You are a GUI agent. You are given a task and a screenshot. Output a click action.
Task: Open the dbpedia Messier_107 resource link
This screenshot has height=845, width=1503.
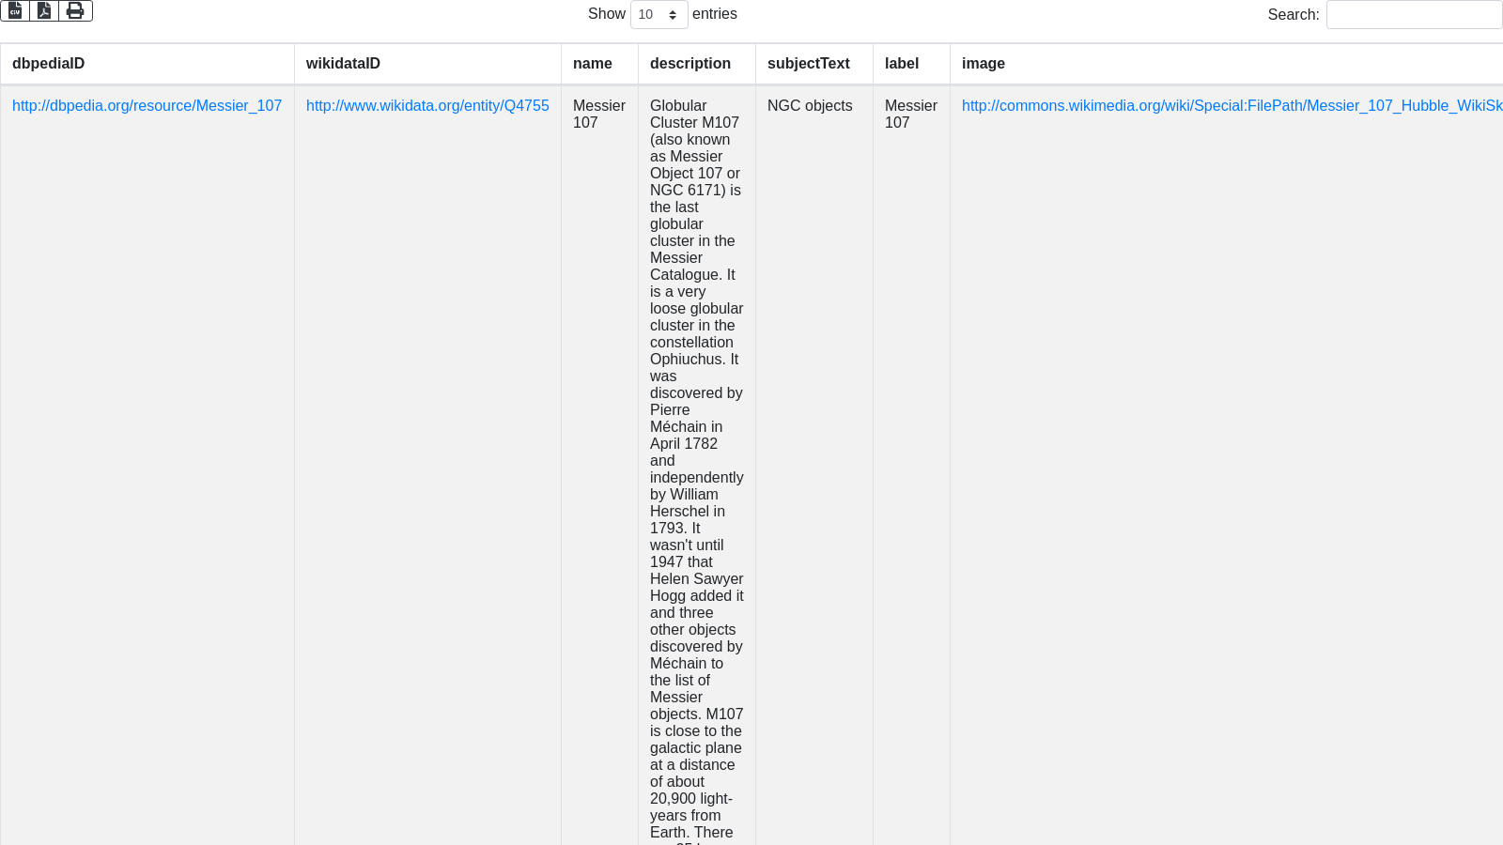pyautogui.click(x=147, y=106)
